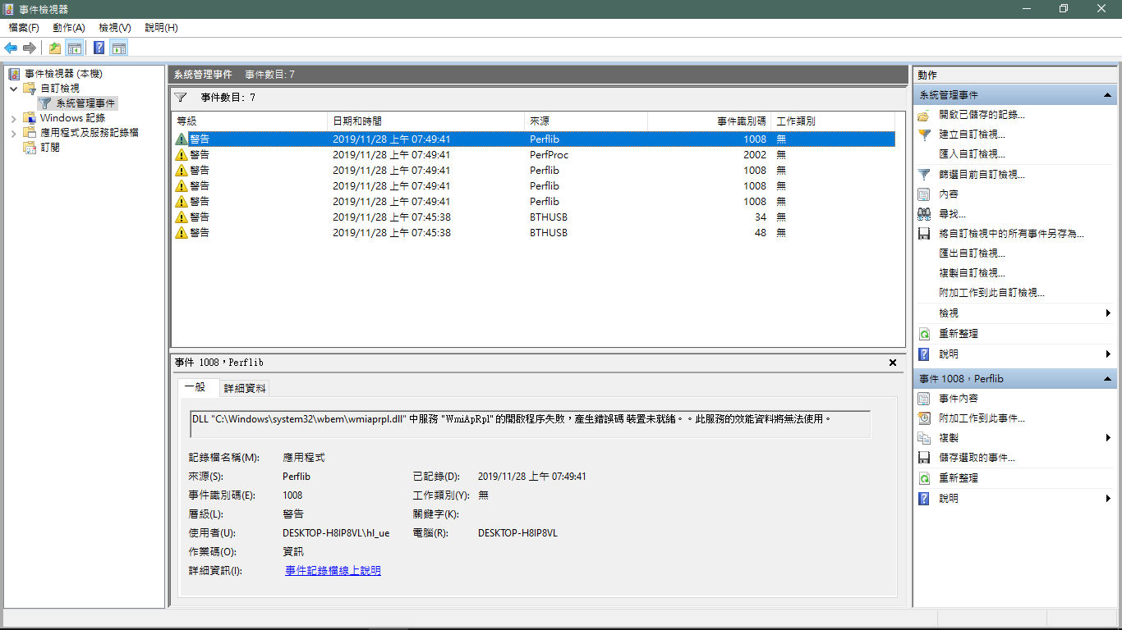
Task: Open the 檔案(F) menu
Action: (x=24, y=28)
